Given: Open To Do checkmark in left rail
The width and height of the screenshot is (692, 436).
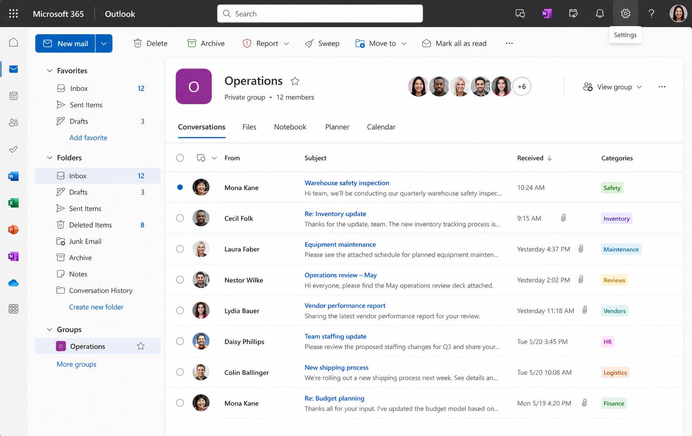Looking at the screenshot, I should (13, 149).
